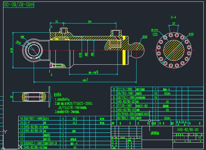This screenshot has width=206, height=150.
Task: Click the CK-80 name cell
Action: tap(142, 106)
